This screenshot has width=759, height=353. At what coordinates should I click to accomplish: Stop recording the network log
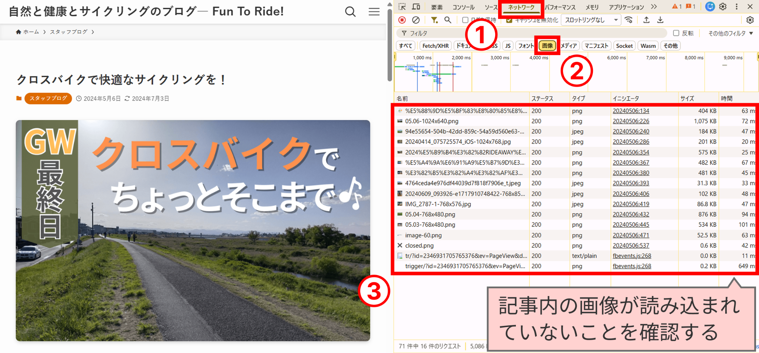pos(402,20)
